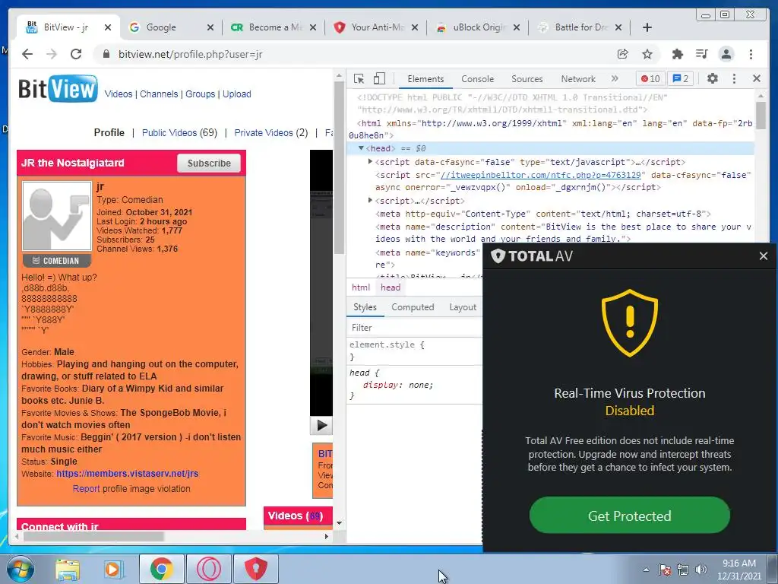Open the Groups link
Image resolution: width=778 pixels, height=584 pixels.
(x=201, y=94)
